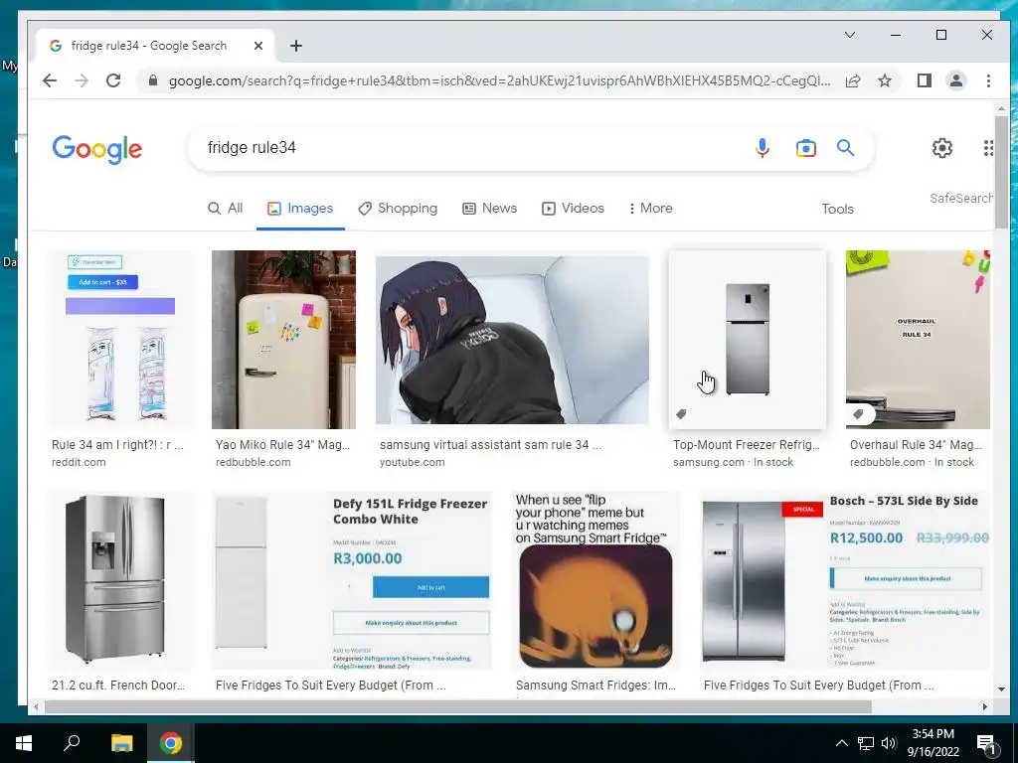Follow the '21.2 cu.ft. French Door...' caption link
The image size is (1018, 763).
click(x=118, y=686)
